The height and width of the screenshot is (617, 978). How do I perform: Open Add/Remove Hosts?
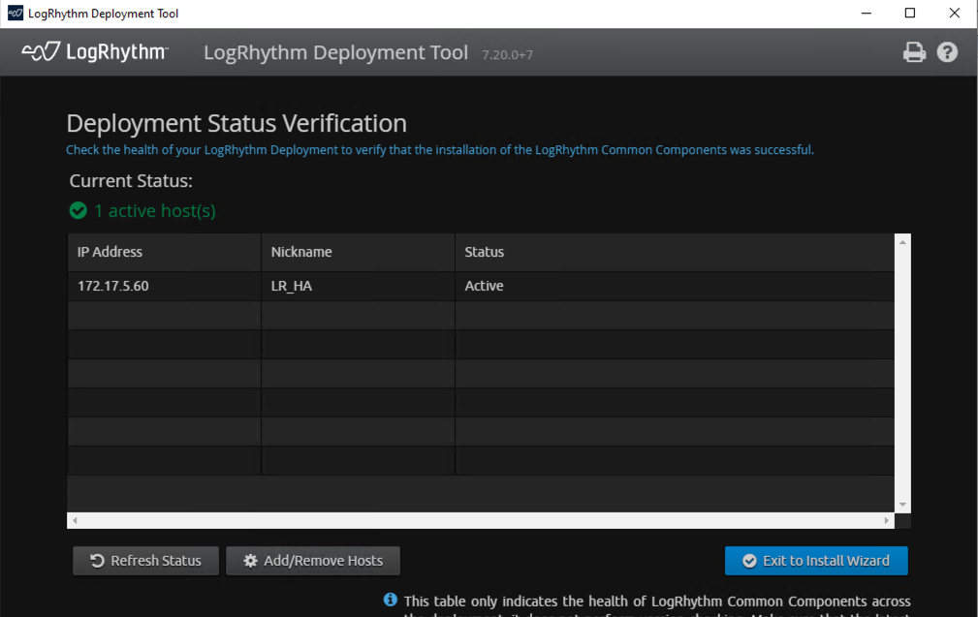point(313,561)
